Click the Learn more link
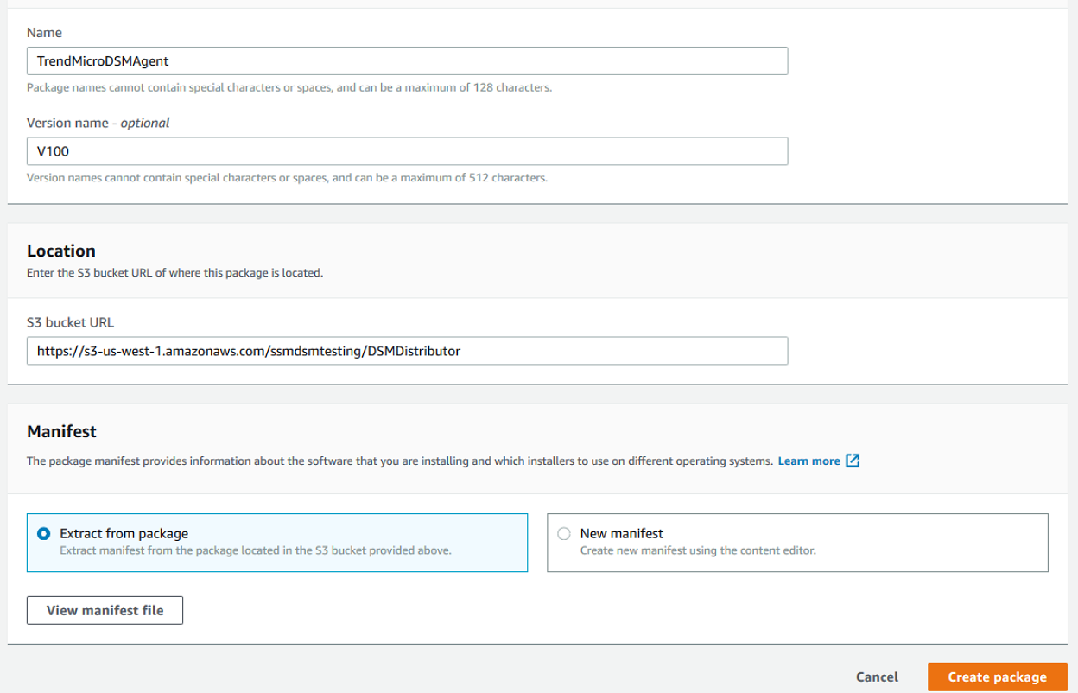The width and height of the screenshot is (1078, 693). (x=808, y=461)
